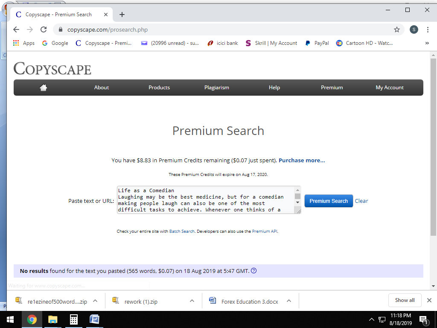Open Skrill | My Account bookmark
The width and height of the screenshot is (437, 328).
(x=271, y=43)
